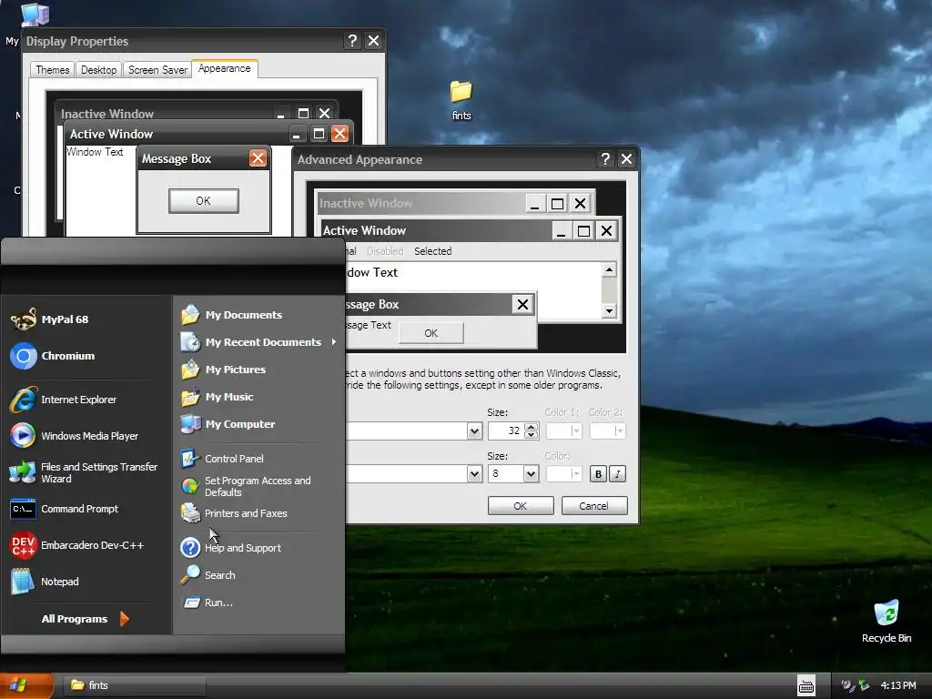Click the system tray clock
932x699 pixels.
click(x=897, y=685)
